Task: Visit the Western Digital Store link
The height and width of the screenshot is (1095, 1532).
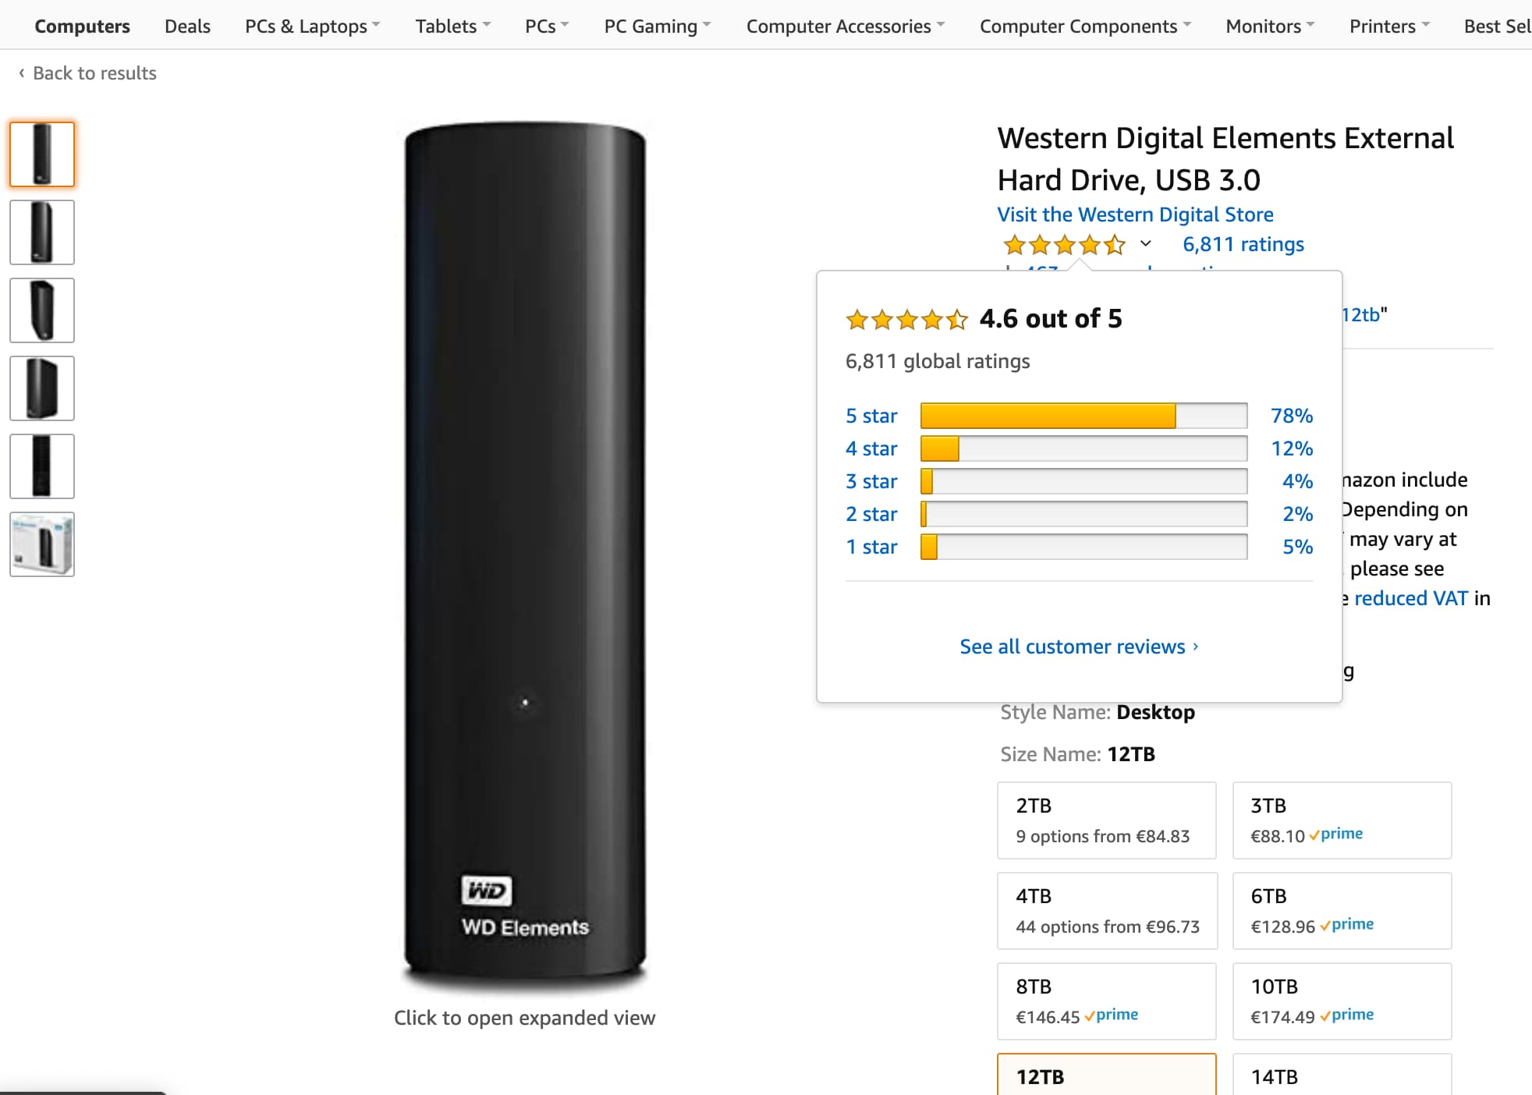Action: tap(1137, 214)
